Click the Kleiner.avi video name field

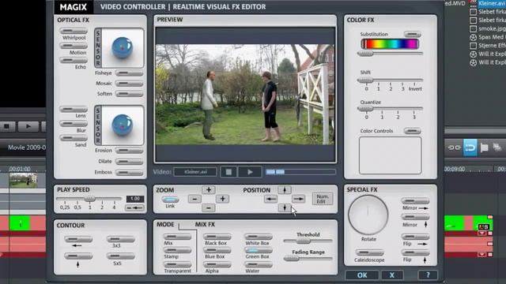click(195, 172)
